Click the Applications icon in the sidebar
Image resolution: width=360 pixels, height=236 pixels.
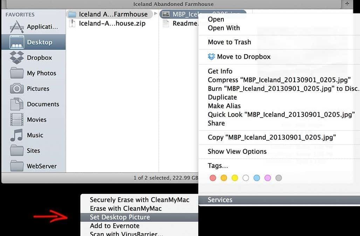point(16,27)
